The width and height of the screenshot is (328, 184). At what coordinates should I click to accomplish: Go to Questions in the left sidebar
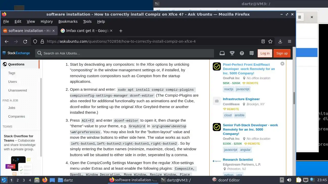(x=16, y=64)
